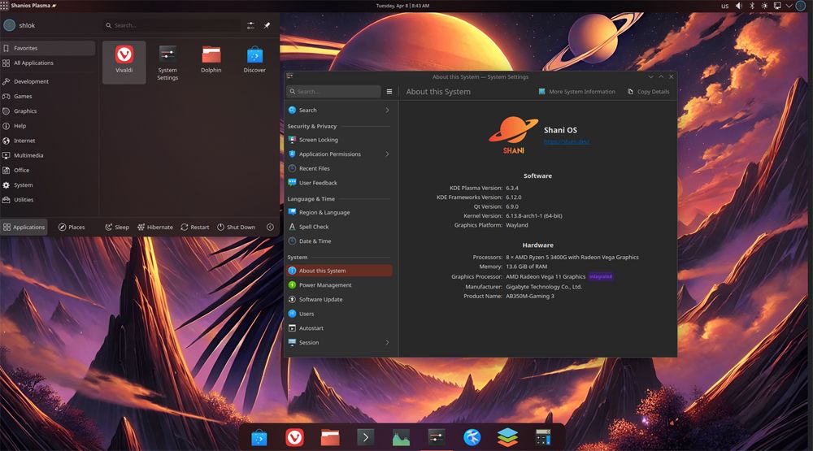Open hamburger menu in System Settings
Screen dimensions: 813x451
tap(389, 92)
